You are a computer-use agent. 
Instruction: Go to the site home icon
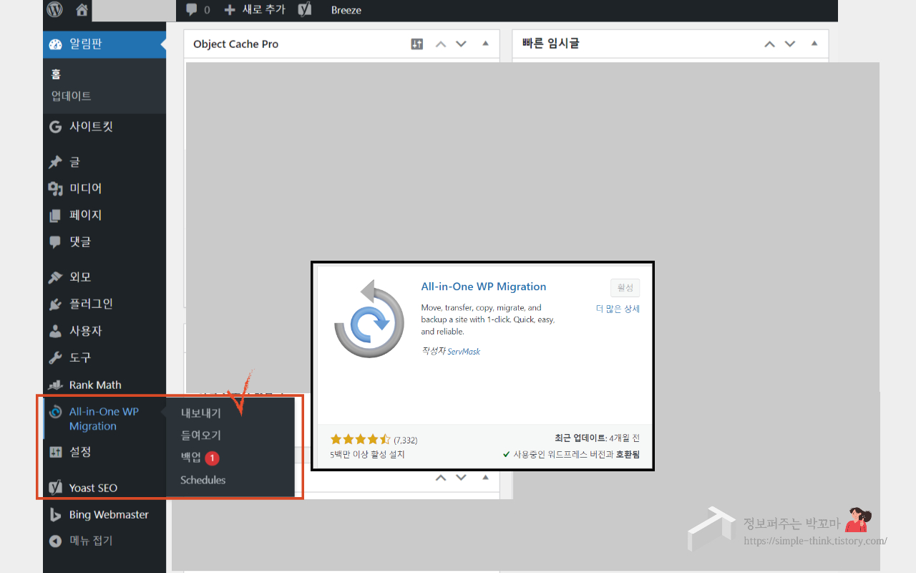82,10
